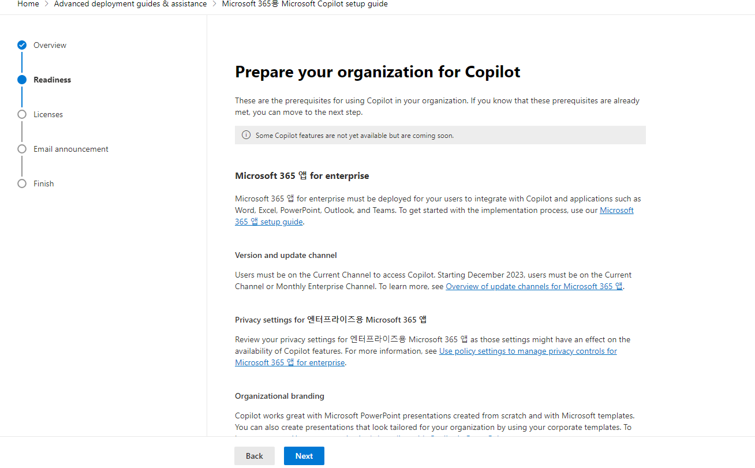Click the info icon in the Copilot features banner

[246, 135]
